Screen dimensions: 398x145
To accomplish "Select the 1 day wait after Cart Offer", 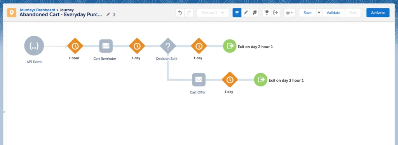I will coord(230,79).
